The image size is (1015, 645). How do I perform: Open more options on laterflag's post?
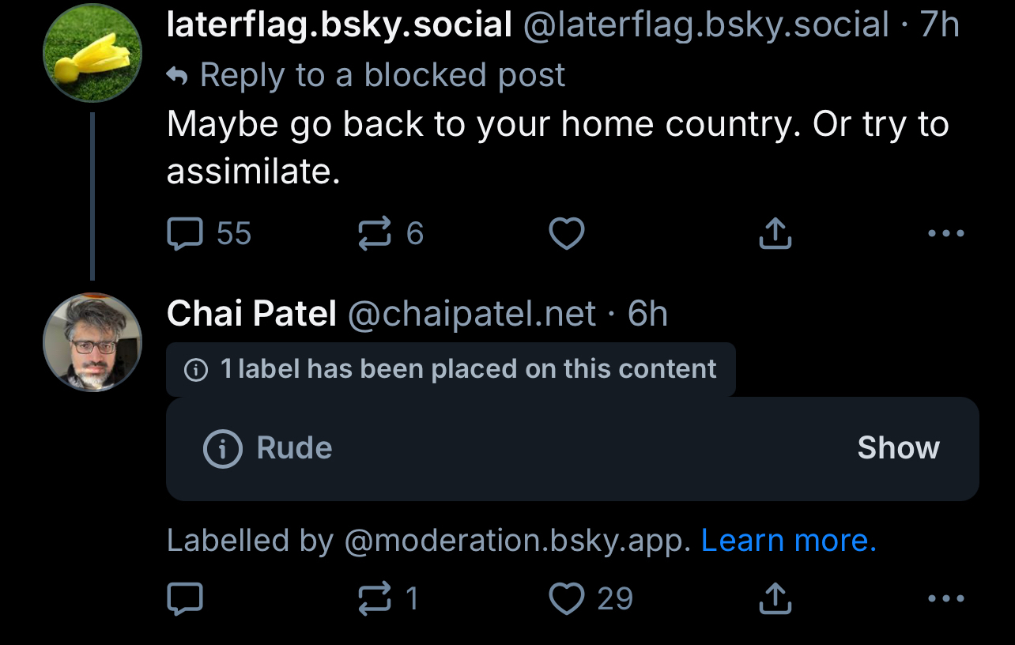coord(945,234)
